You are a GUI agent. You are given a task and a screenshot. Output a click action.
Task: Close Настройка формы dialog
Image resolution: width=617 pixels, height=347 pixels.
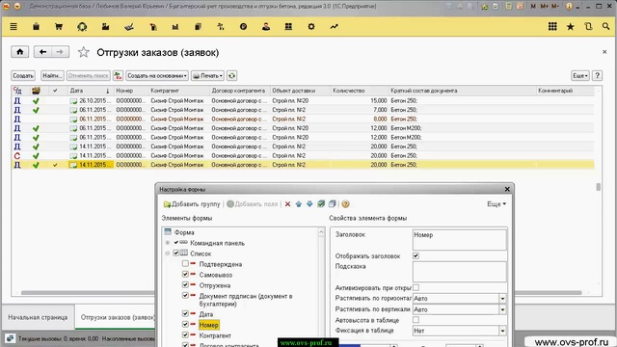(x=507, y=189)
